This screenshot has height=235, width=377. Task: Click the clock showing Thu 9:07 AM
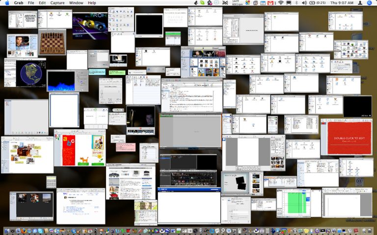tap(342, 3)
